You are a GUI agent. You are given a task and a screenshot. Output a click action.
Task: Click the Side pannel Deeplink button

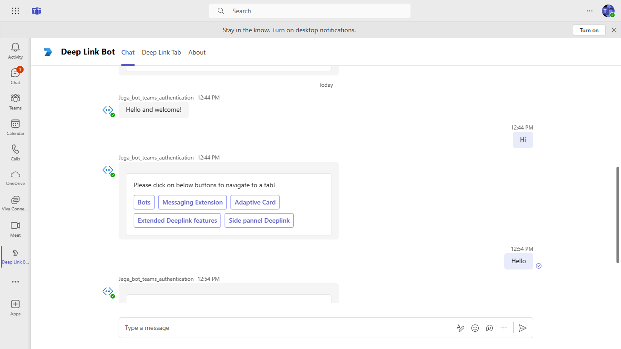259,220
